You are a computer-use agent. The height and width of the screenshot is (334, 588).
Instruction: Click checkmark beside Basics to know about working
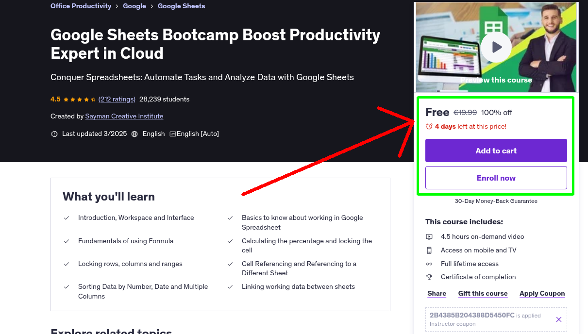click(230, 218)
